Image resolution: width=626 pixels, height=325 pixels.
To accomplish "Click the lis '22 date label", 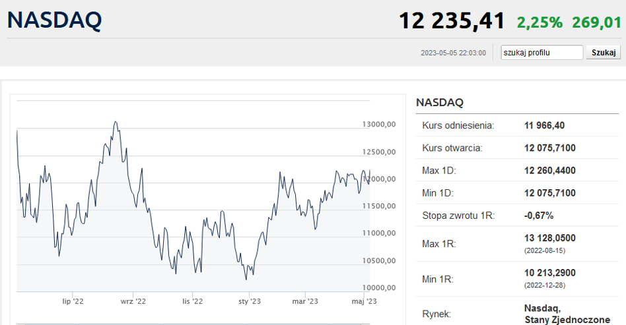I will 192,301.
